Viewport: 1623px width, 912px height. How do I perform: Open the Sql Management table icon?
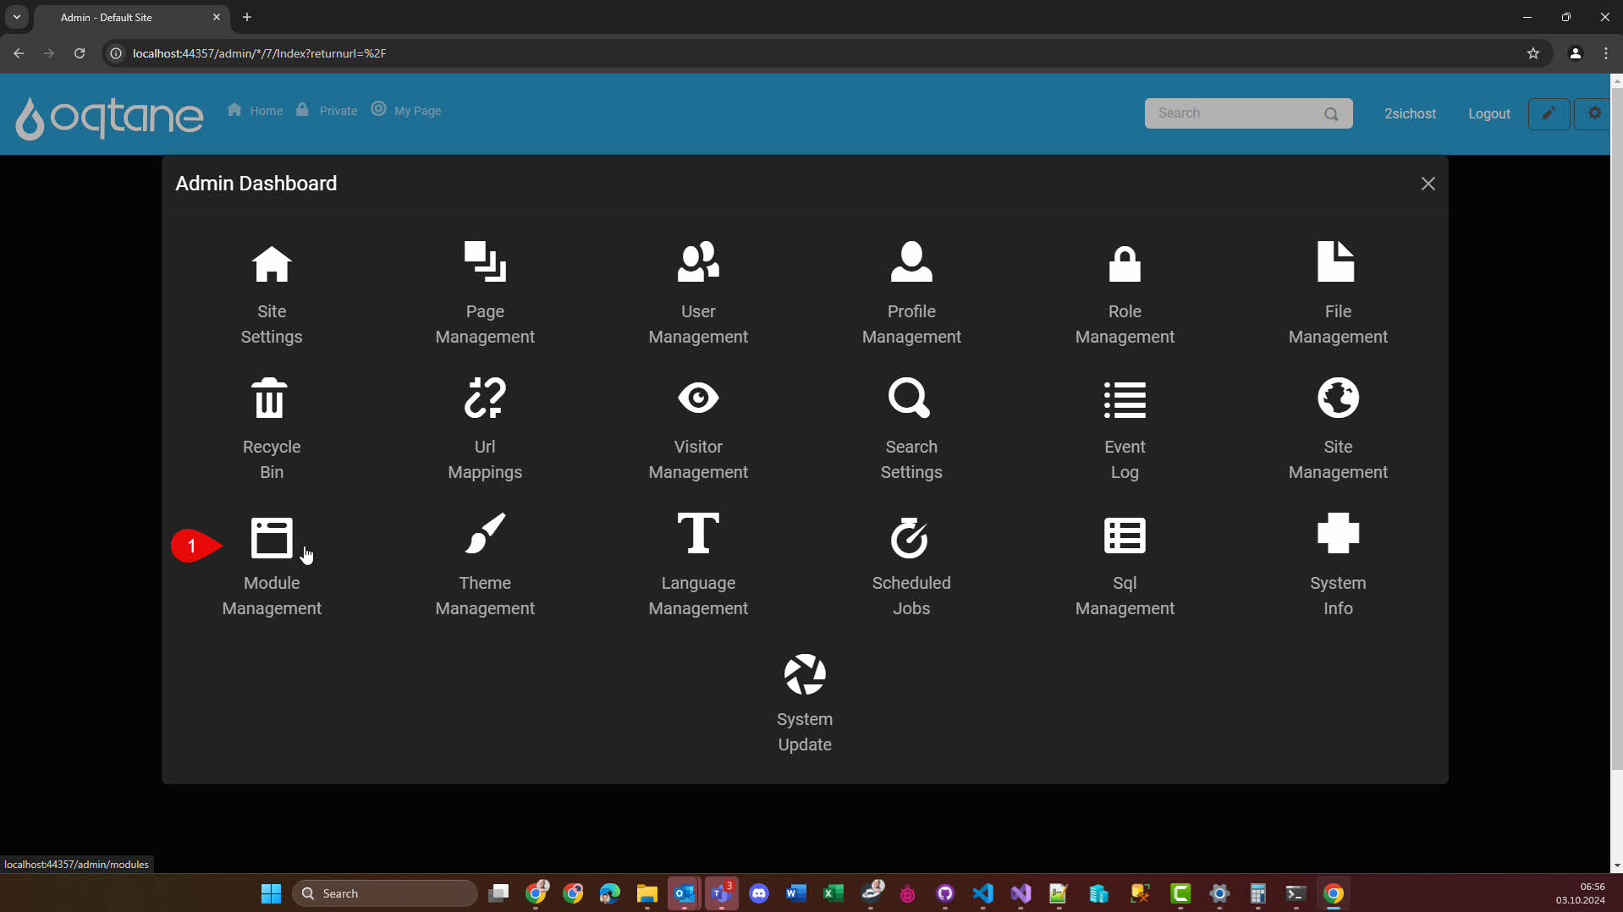1124,536
